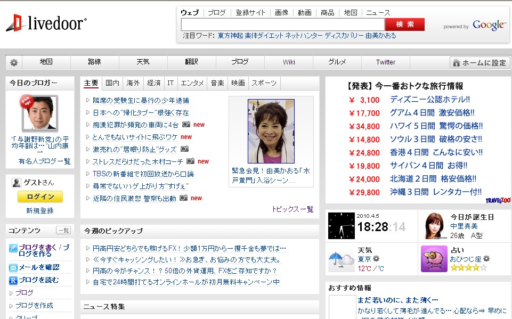
Task: Switch to 経済 news tab
Action: (154, 83)
